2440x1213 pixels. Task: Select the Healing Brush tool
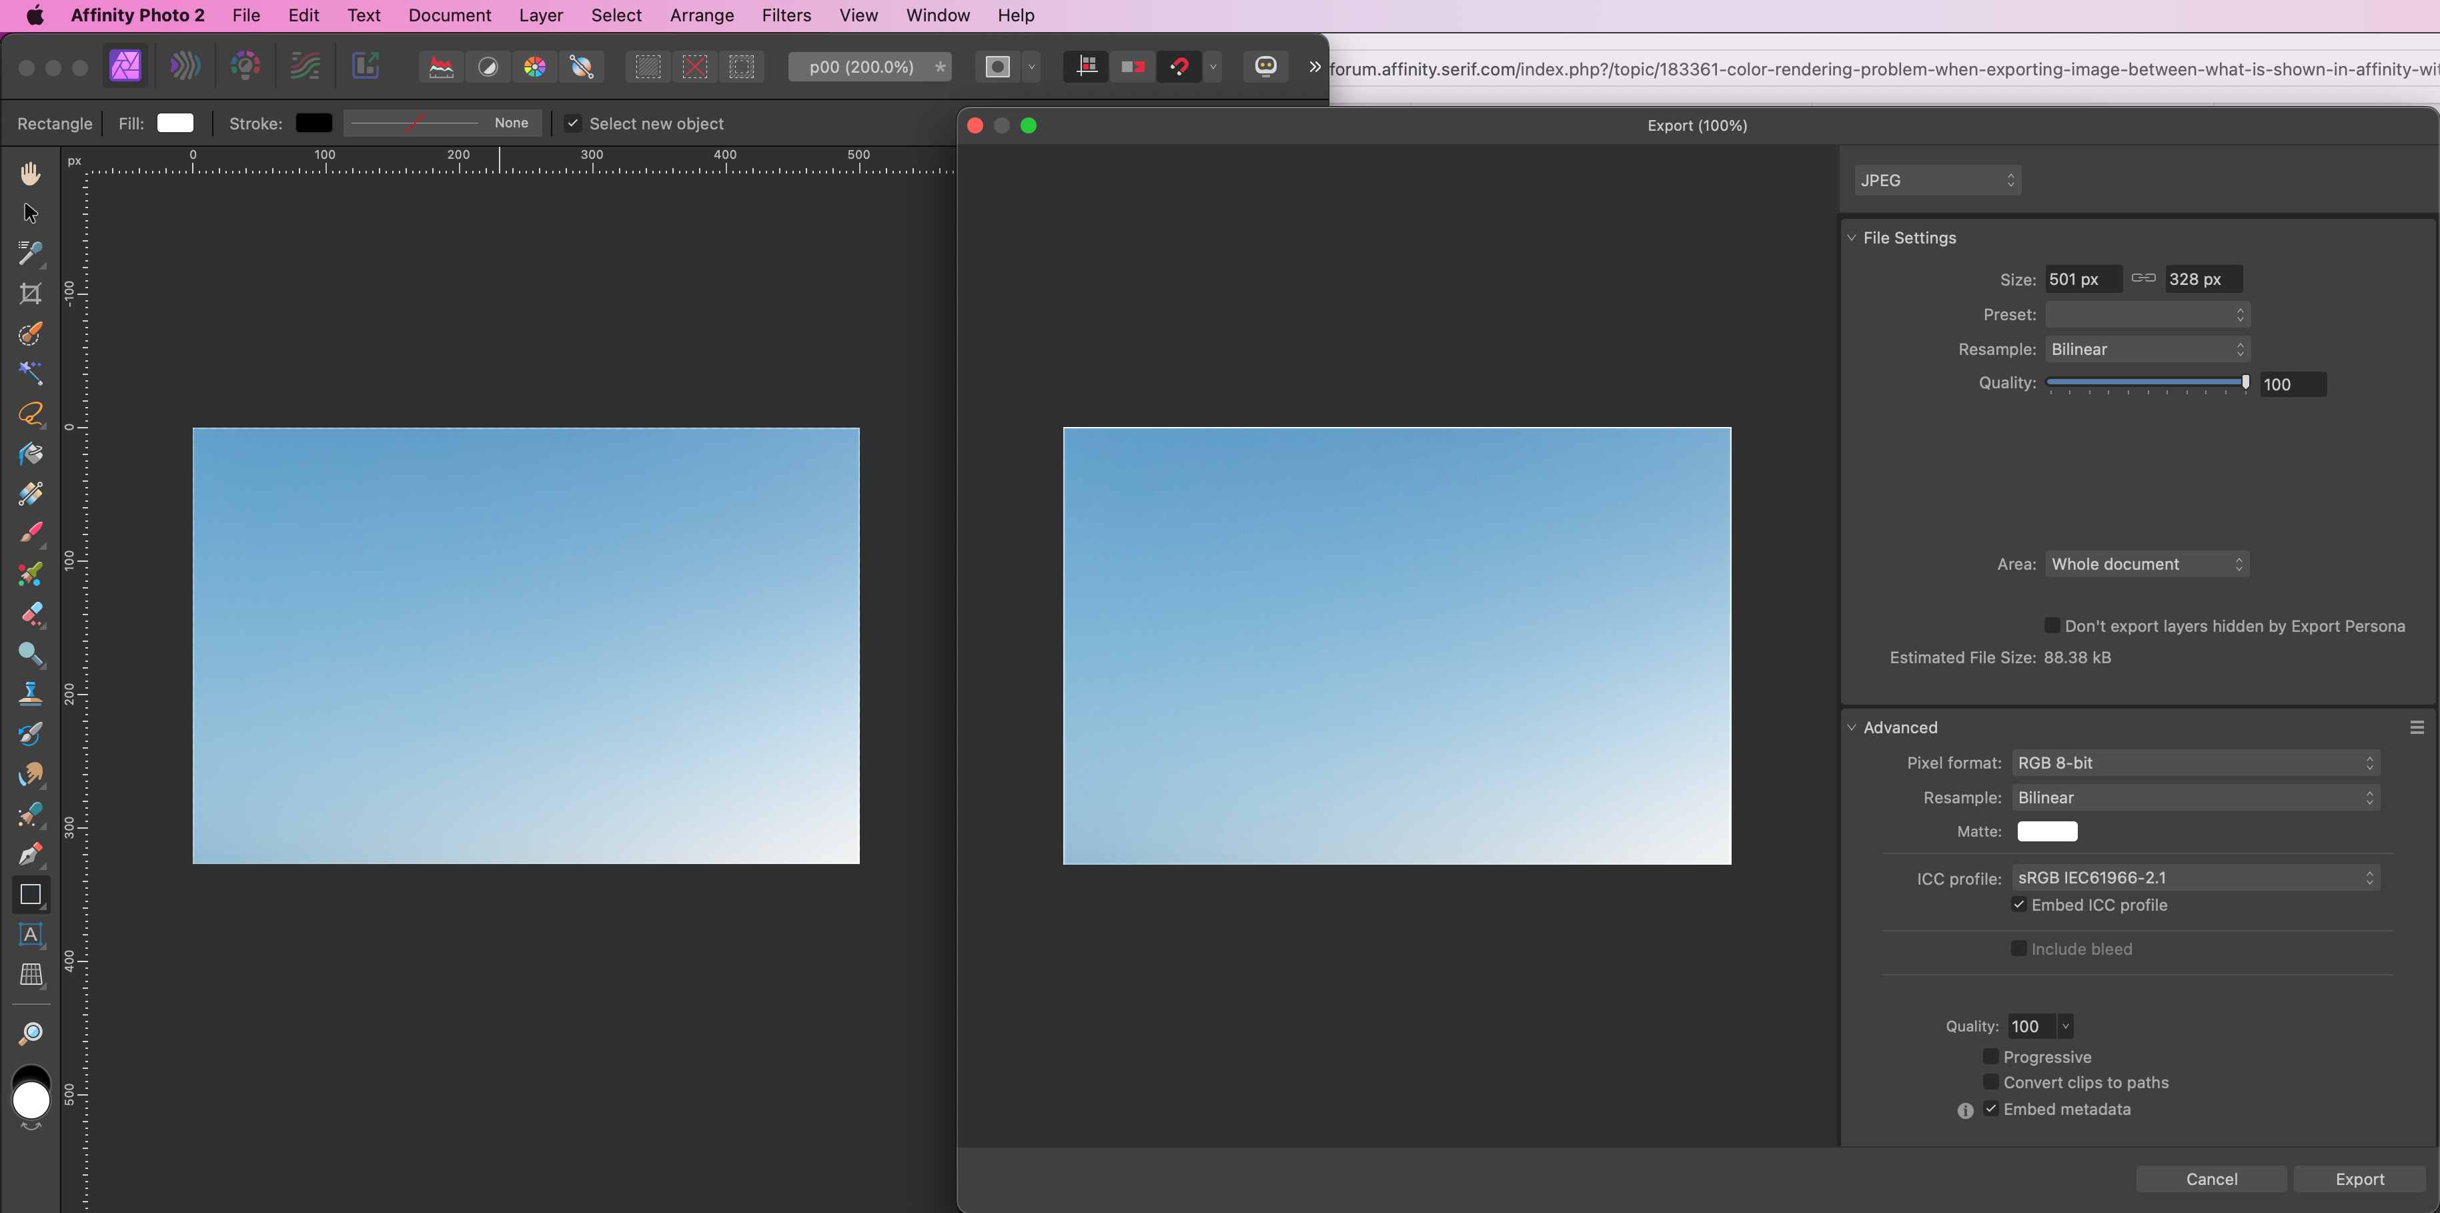(x=30, y=814)
